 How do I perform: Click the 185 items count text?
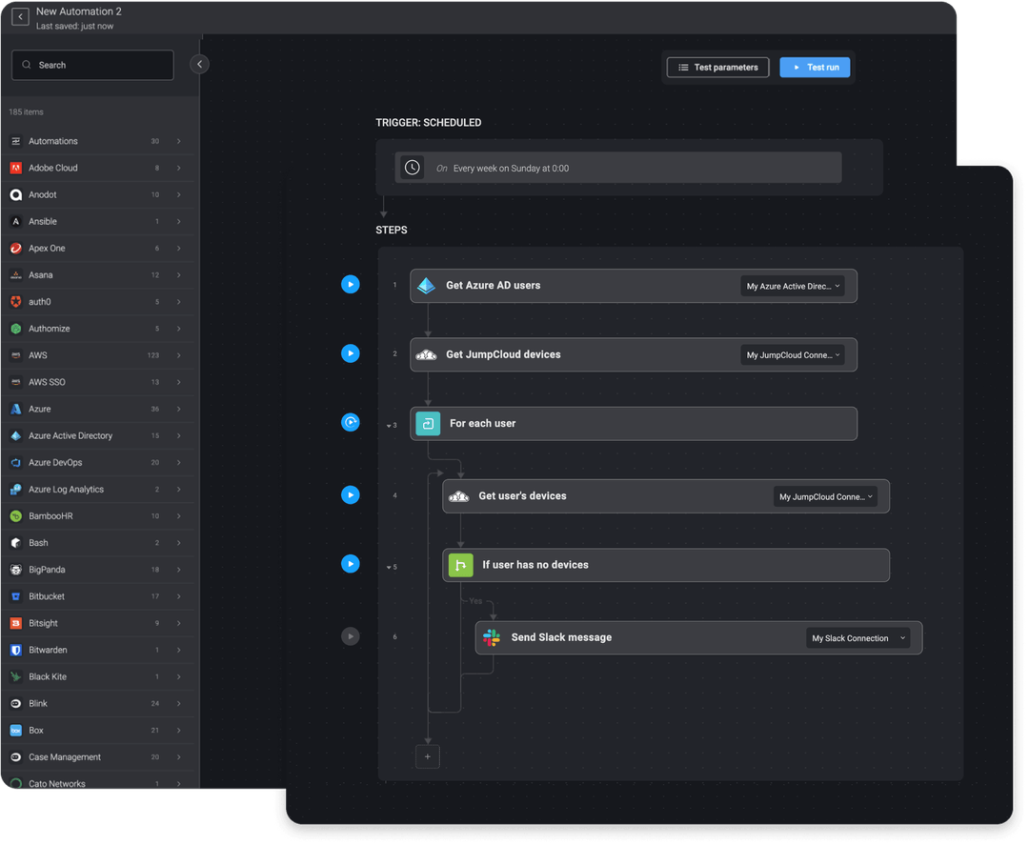pyautogui.click(x=27, y=112)
